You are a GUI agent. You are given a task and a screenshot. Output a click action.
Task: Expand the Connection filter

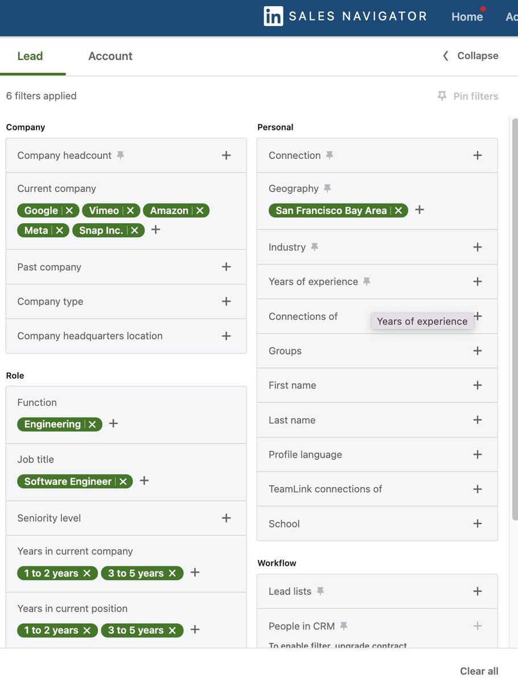(x=478, y=155)
